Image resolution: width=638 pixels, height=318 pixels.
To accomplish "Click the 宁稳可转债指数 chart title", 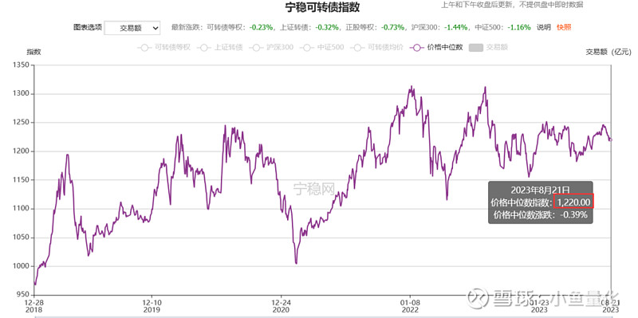I will click(x=322, y=7).
